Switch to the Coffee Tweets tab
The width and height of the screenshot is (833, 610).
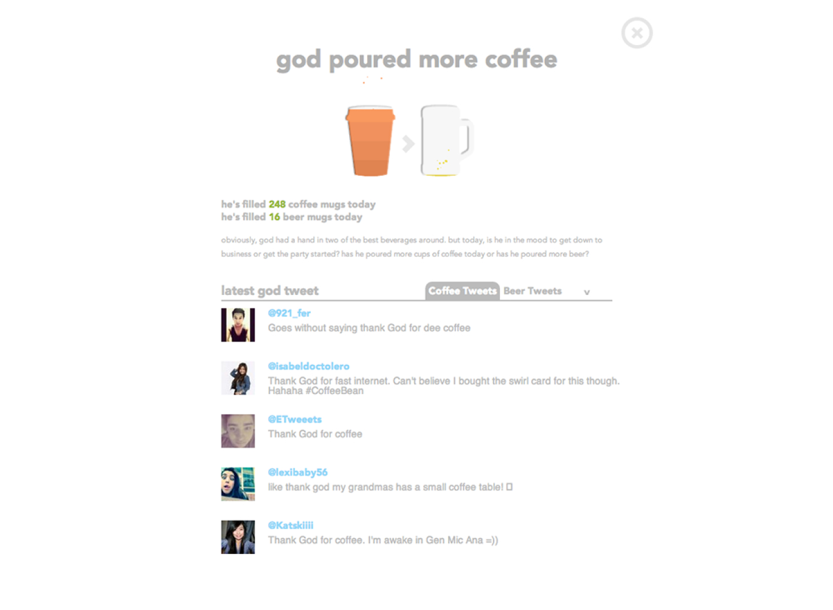click(x=462, y=291)
